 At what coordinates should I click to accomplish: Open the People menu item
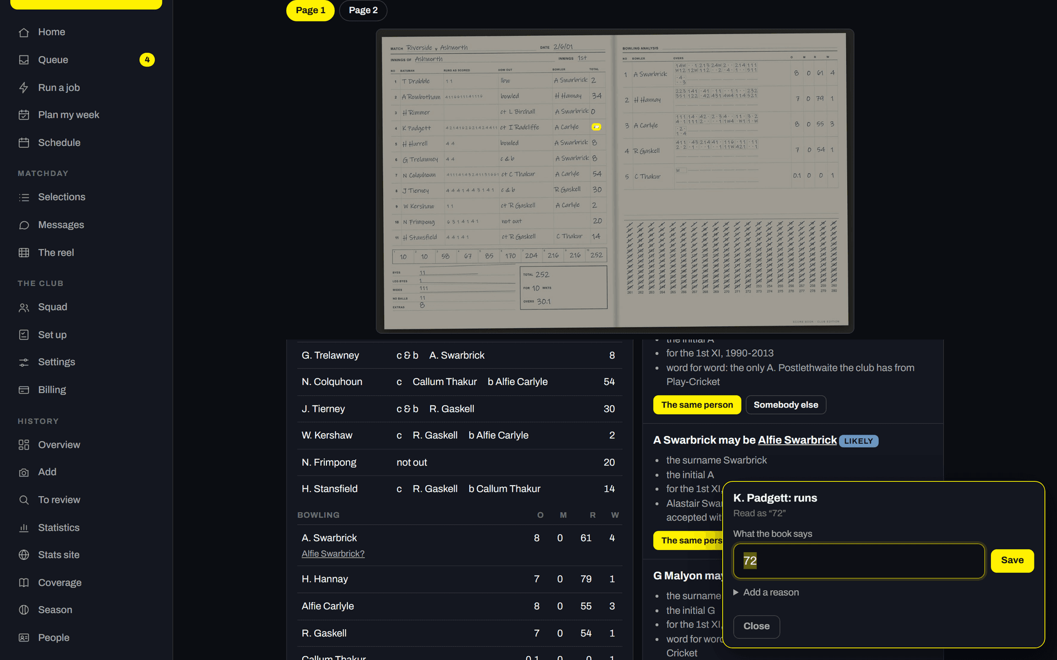click(x=86, y=637)
